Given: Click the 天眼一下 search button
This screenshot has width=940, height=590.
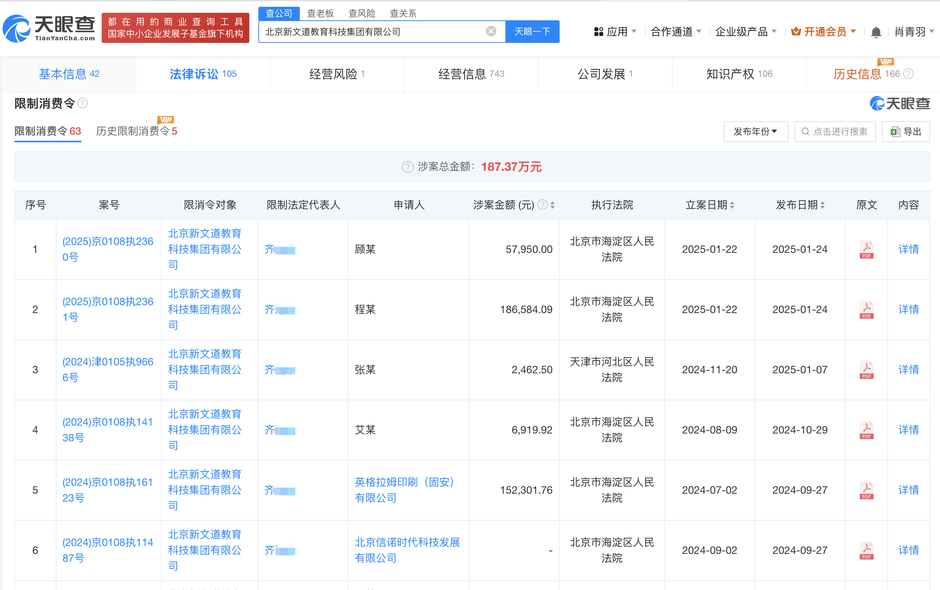Looking at the screenshot, I should coord(532,32).
